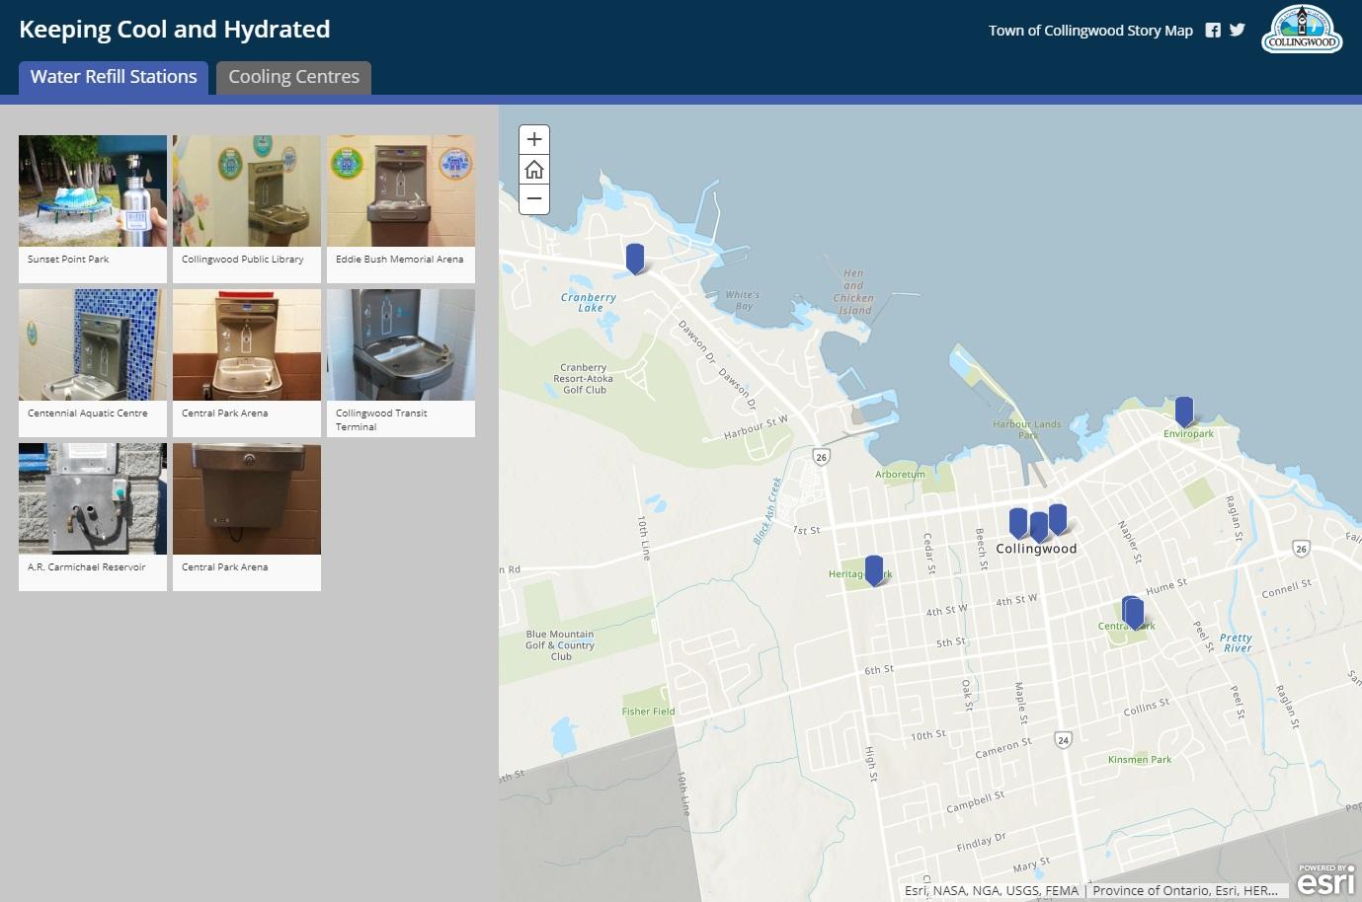Viewport: 1362px width, 902px height.
Task: Choose the Eddie Bush Memorial Arena station
Action: coord(401,208)
